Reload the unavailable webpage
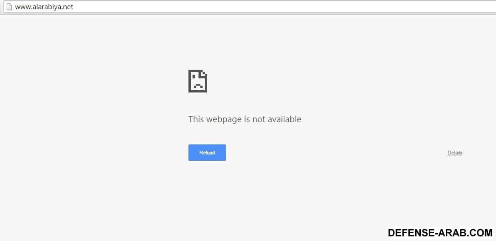The image size is (496, 241). pyautogui.click(x=207, y=153)
